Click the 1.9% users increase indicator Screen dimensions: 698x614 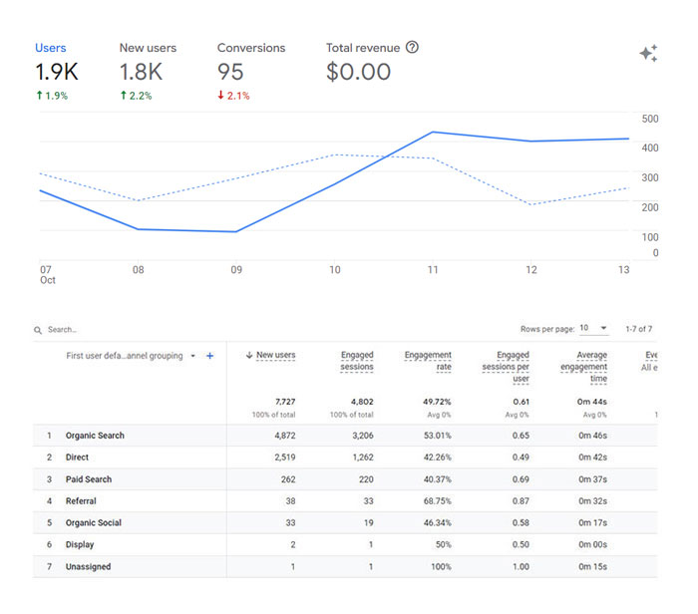click(52, 96)
